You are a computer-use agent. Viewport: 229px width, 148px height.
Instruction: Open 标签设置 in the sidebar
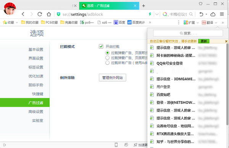36,67
